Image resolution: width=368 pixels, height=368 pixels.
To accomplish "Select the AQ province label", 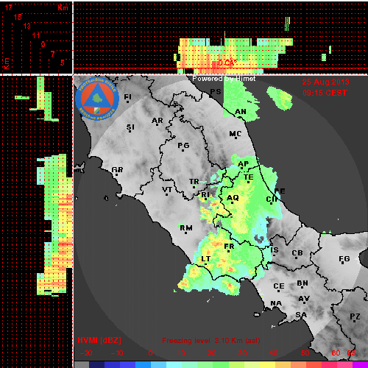I will pos(233,198).
